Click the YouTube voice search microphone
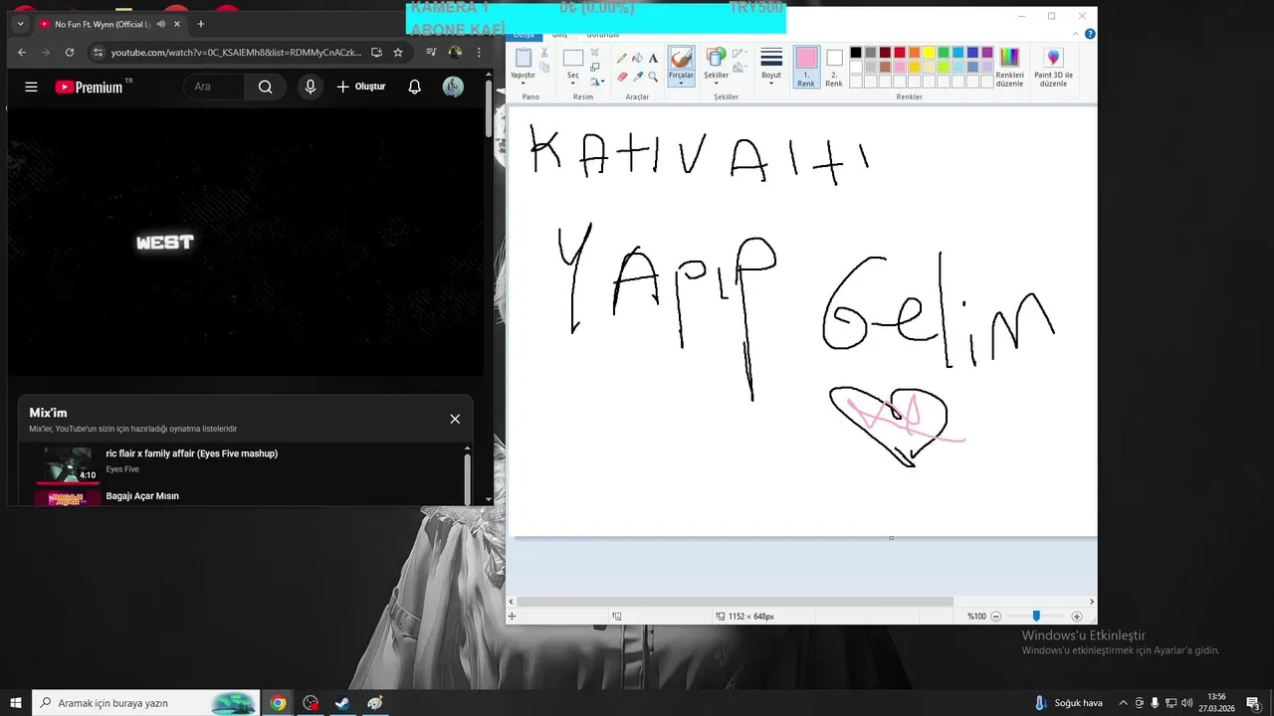Image resolution: width=1274 pixels, height=716 pixels. pyautogui.click(x=311, y=87)
